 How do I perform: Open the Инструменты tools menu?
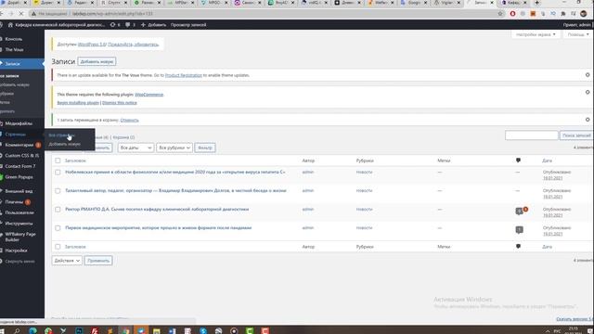(19, 224)
